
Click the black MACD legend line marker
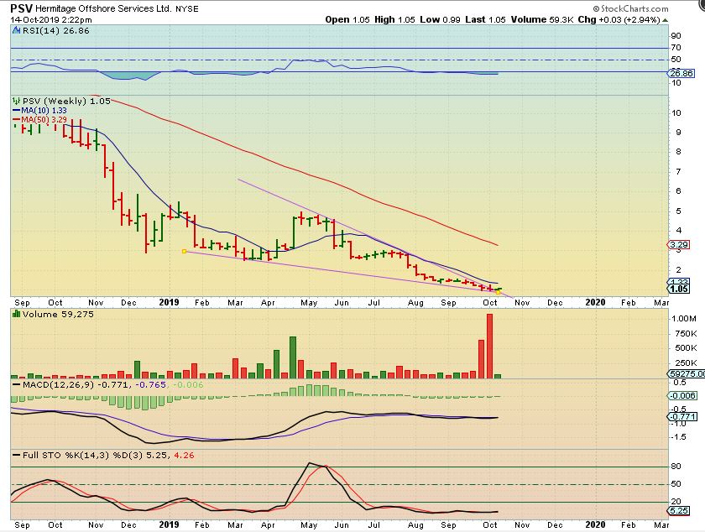(17, 385)
